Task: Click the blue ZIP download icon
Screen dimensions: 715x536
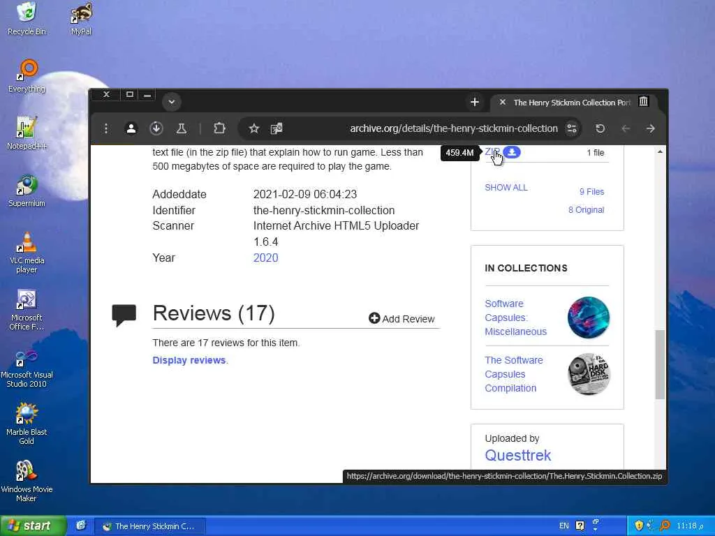Action: pos(512,152)
